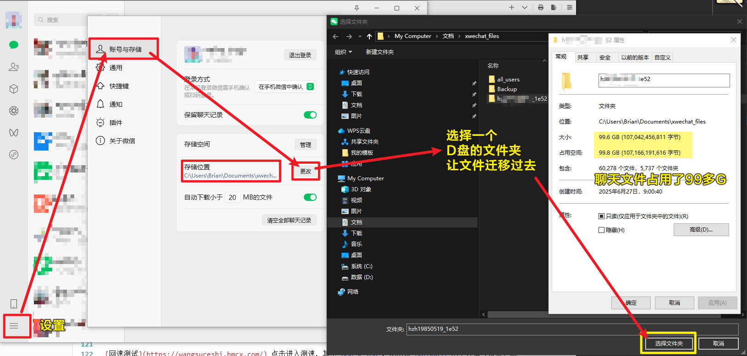Select 视频 in navigation tree
This screenshot has height=356, width=747.
pos(357,200)
